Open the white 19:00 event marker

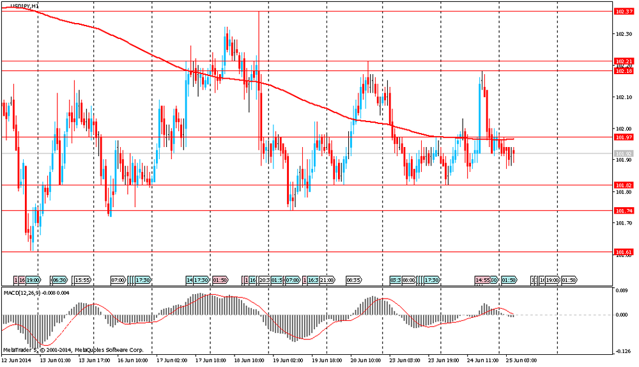552,280
